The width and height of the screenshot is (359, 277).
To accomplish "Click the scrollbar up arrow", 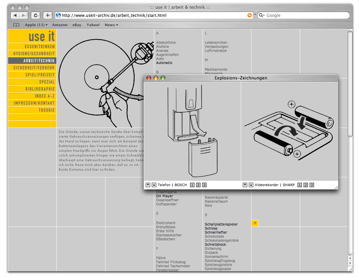I will [350, 258].
